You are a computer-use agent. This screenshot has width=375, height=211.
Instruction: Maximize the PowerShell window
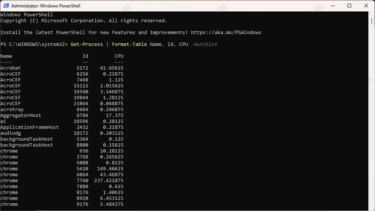click(349, 6)
